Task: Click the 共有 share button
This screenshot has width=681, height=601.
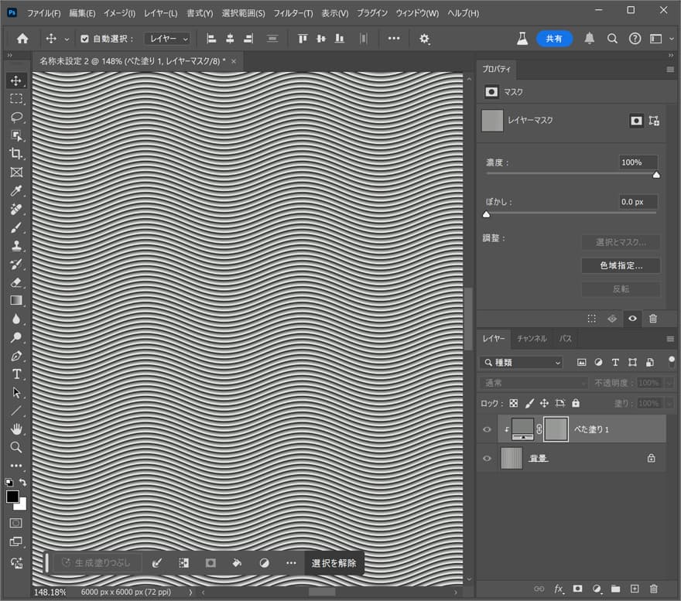Action: [554, 39]
